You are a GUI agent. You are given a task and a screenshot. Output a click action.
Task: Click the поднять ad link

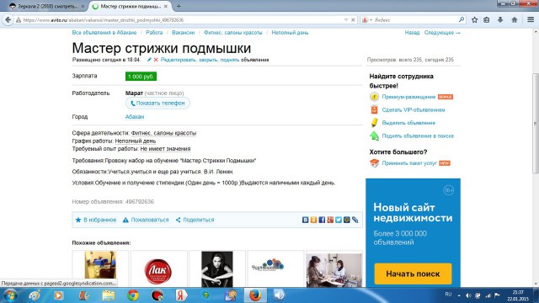[x=230, y=60]
